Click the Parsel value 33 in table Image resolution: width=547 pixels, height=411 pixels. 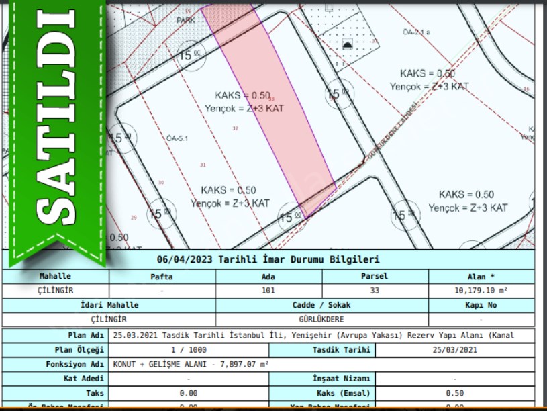(375, 291)
